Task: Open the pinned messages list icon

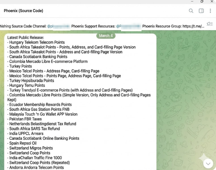Action: pyautogui.click(x=210, y=24)
